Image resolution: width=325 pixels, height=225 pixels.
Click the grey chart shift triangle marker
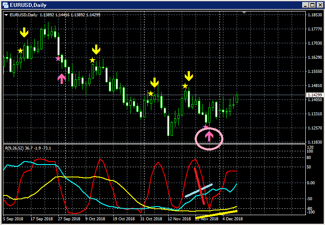(244, 13)
